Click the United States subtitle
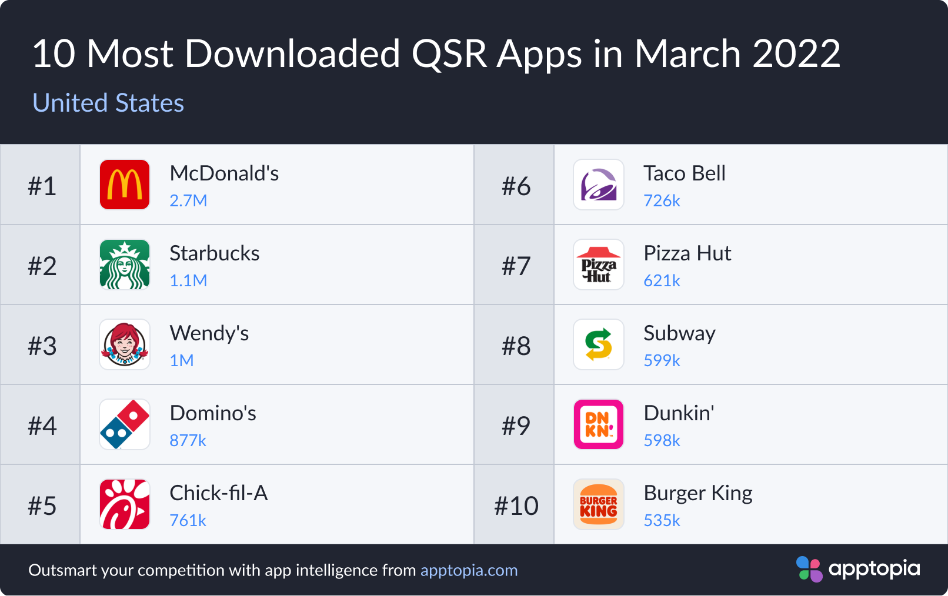Viewport: 948px width, 596px height. (x=108, y=103)
